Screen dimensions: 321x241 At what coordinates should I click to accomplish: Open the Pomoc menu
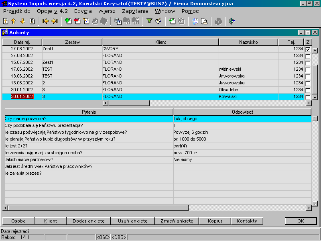click(190, 11)
